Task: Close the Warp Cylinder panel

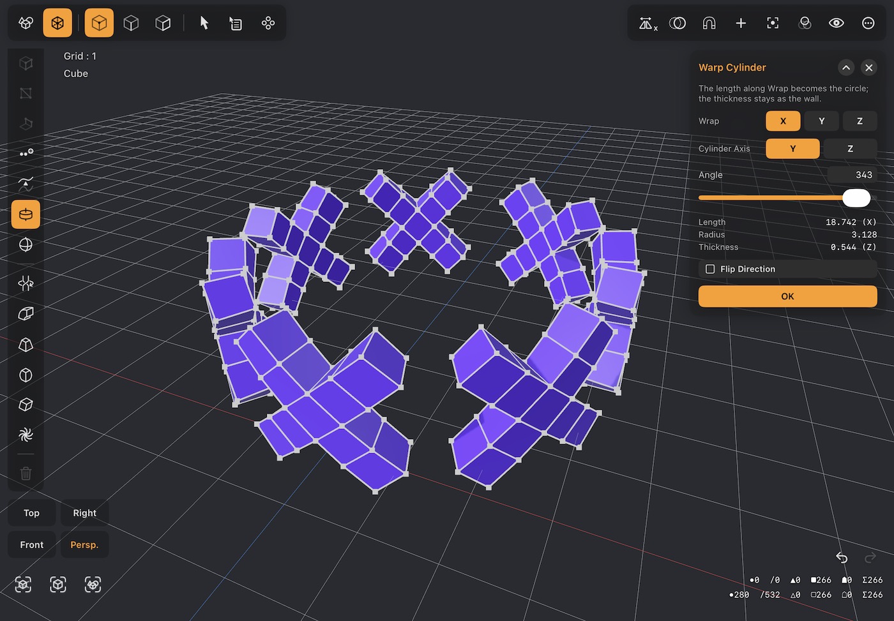Action: click(869, 68)
